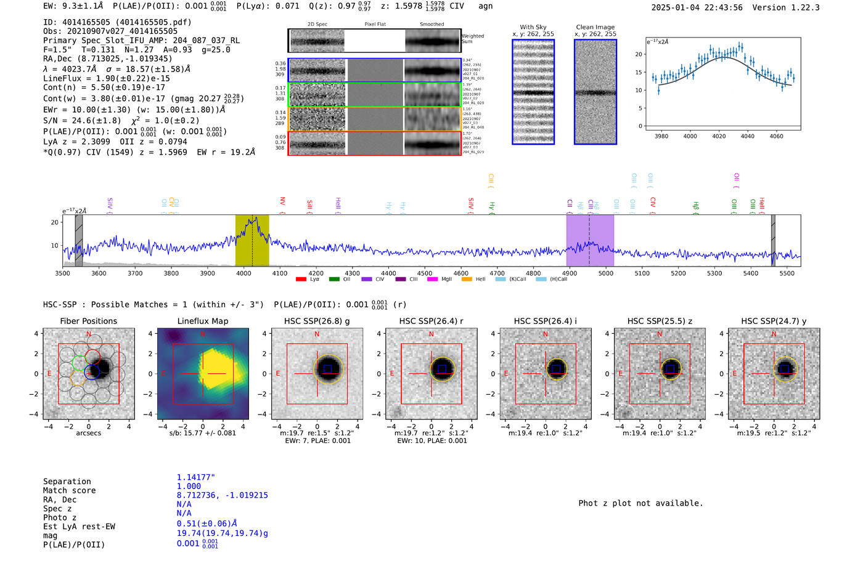Click the yellow highlighted emission line band
The height and width of the screenshot is (587, 863).
pyautogui.click(x=252, y=240)
